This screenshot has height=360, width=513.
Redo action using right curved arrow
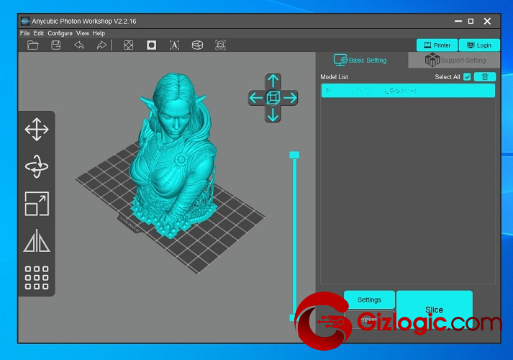coord(101,45)
